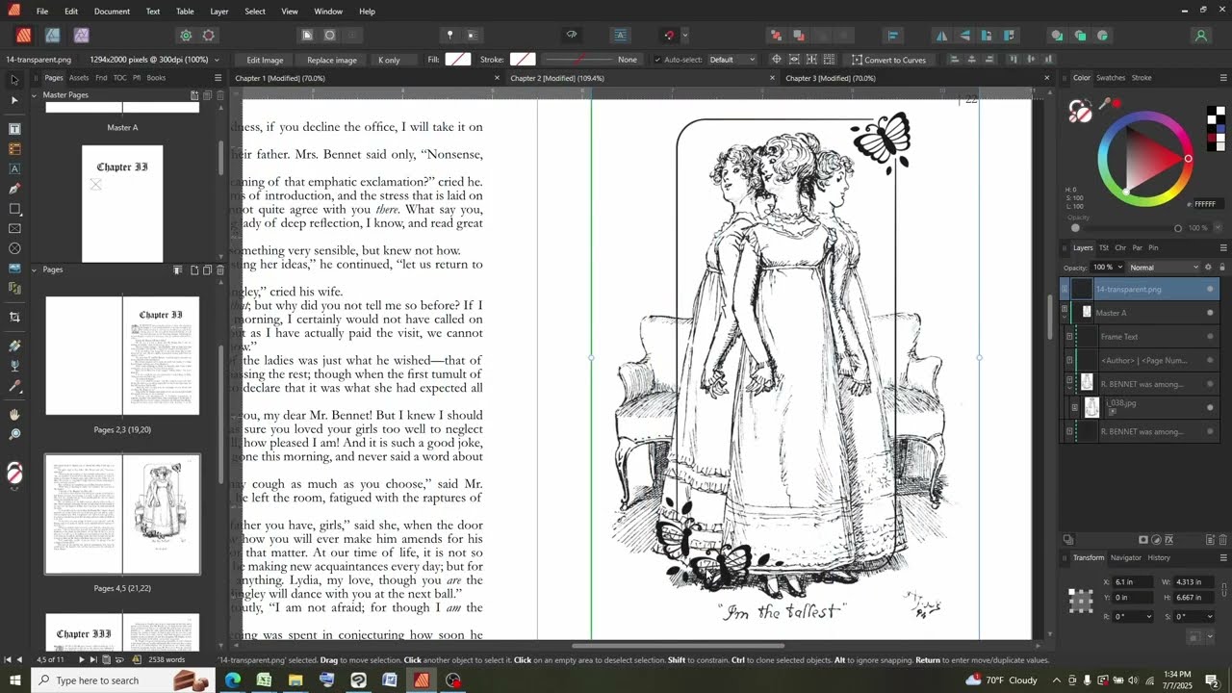Click the K only button
The image size is (1232, 693).
click(389, 60)
